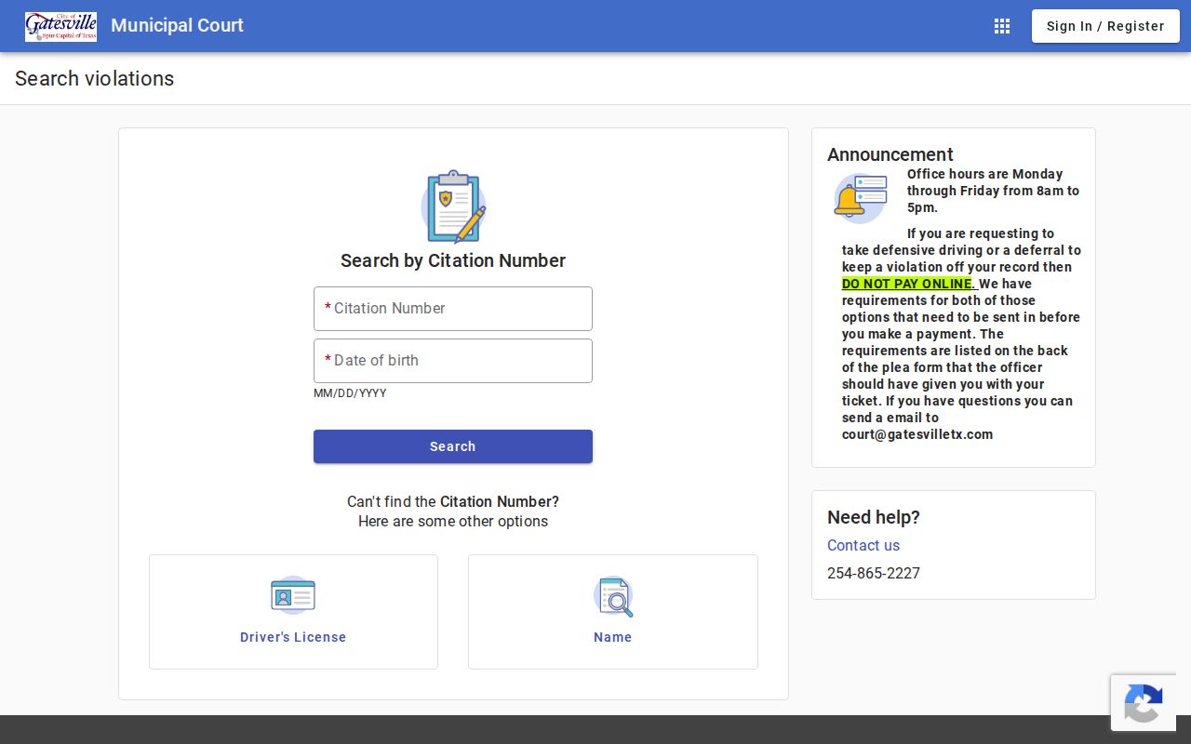The width and height of the screenshot is (1191, 744).
Task: Open the Sign In / Register button
Action: tap(1105, 26)
